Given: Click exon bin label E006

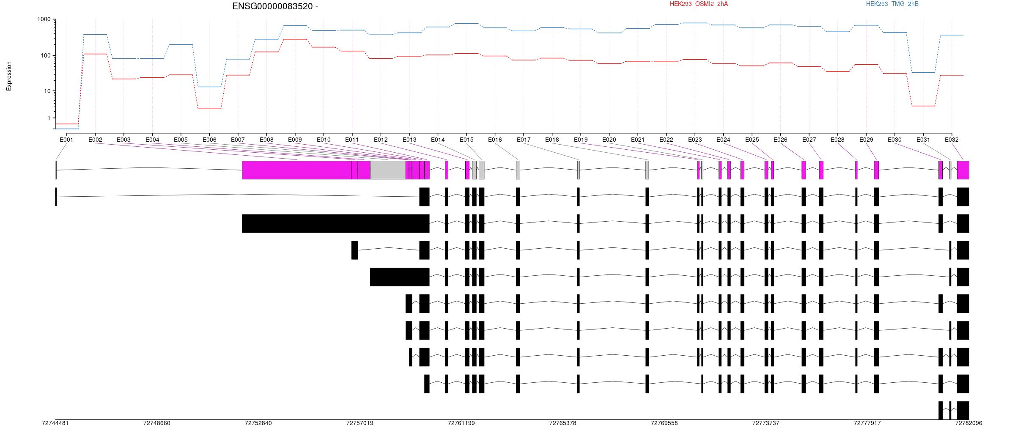Looking at the screenshot, I should pyautogui.click(x=209, y=140).
